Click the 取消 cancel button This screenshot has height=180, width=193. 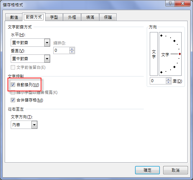(x=176, y=170)
